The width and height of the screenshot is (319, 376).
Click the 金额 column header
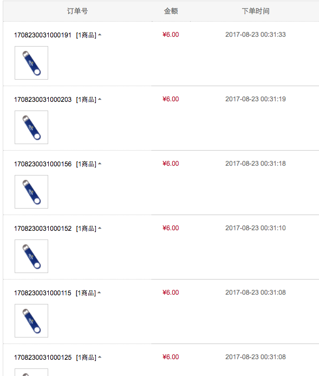pos(171,11)
